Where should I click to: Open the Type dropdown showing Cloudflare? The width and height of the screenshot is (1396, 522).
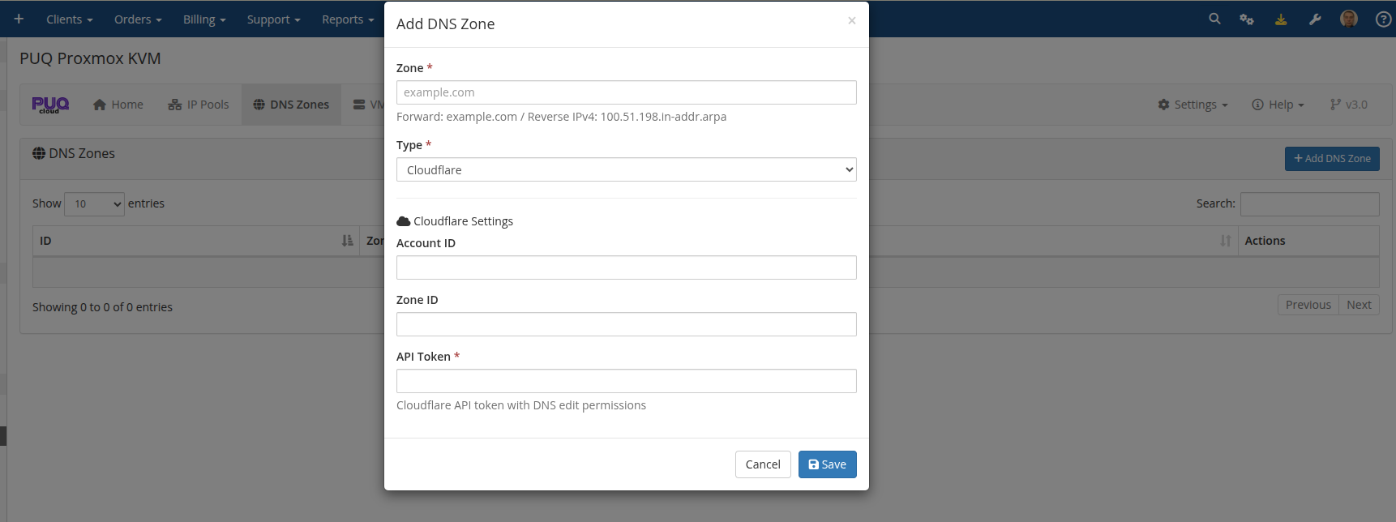pyautogui.click(x=626, y=169)
